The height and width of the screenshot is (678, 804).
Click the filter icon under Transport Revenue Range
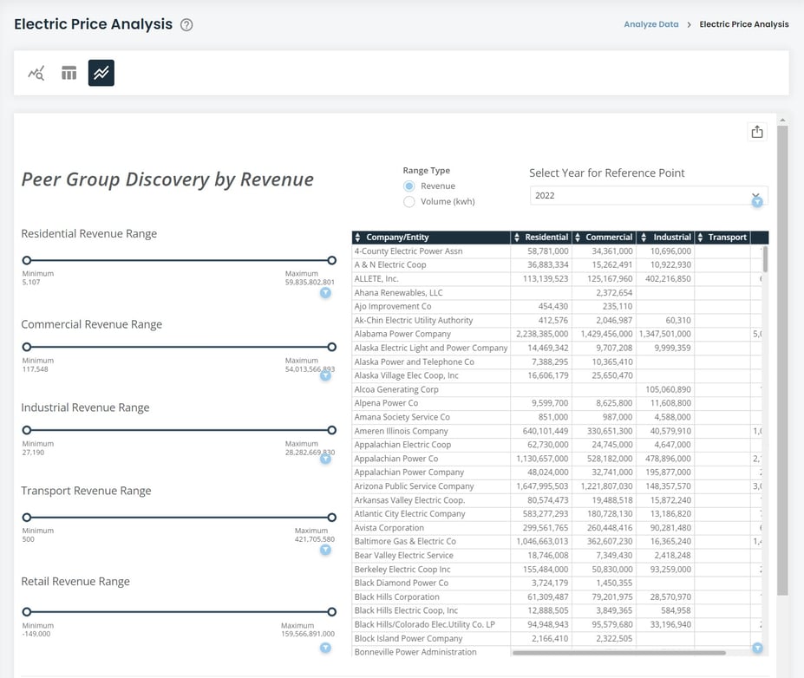(325, 550)
